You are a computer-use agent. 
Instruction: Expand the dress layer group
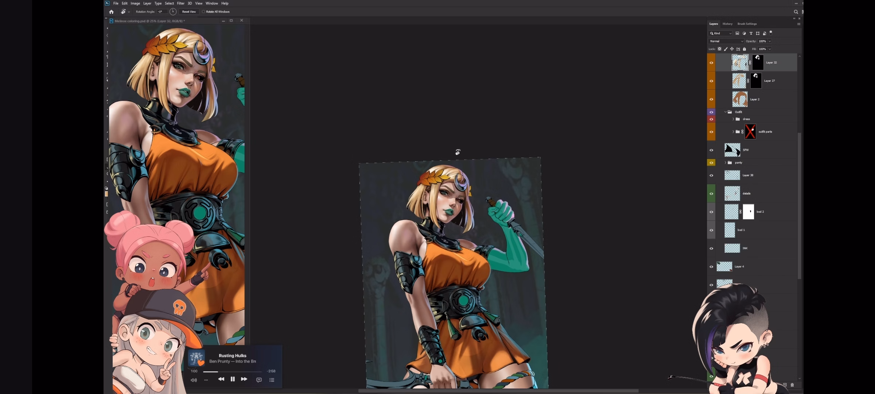tap(733, 119)
